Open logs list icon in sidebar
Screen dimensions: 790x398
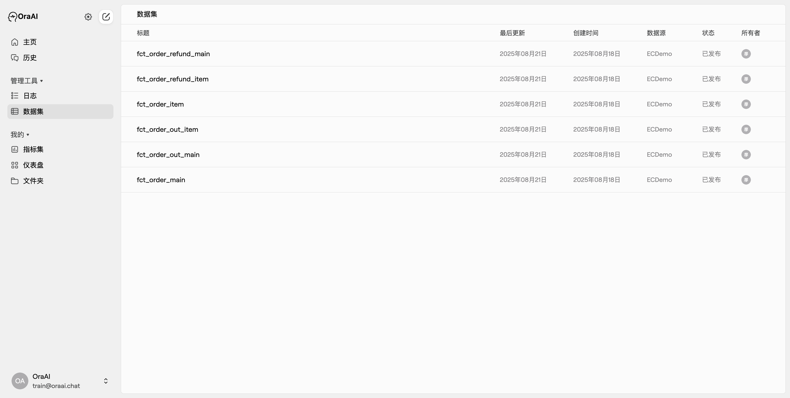point(15,96)
